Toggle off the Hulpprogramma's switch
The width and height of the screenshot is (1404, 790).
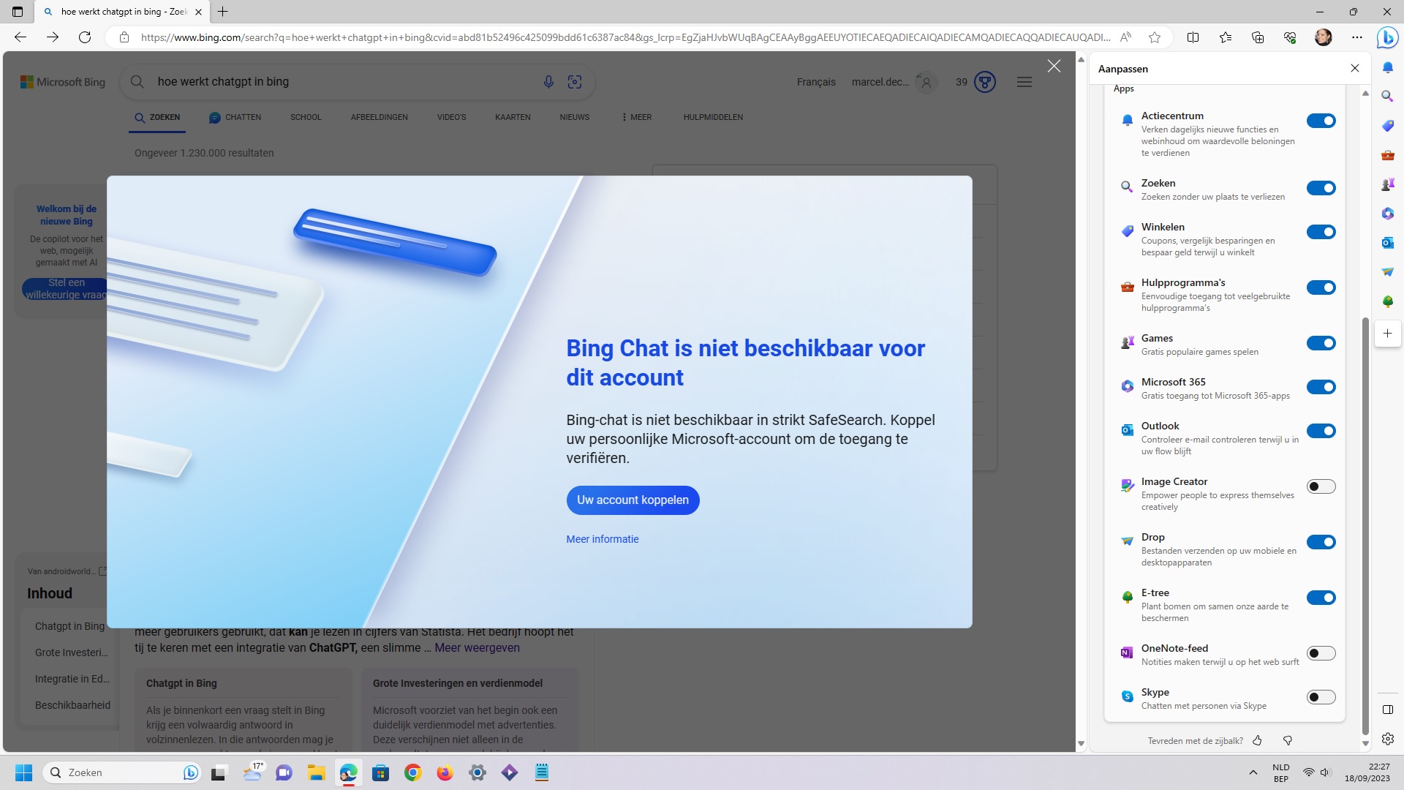tap(1321, 287)
